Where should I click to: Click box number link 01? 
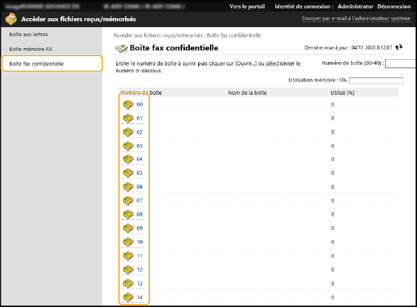coord(140,118)
